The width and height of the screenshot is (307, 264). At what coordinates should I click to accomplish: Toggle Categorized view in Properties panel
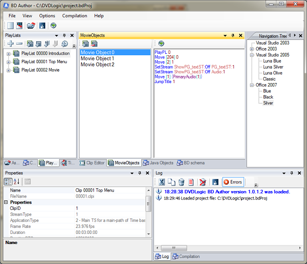(x=8, y=181)
